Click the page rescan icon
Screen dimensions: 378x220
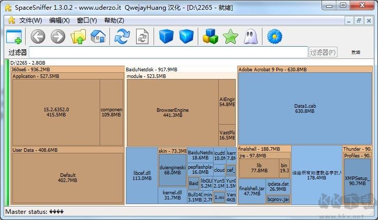[x=142, y=36]
